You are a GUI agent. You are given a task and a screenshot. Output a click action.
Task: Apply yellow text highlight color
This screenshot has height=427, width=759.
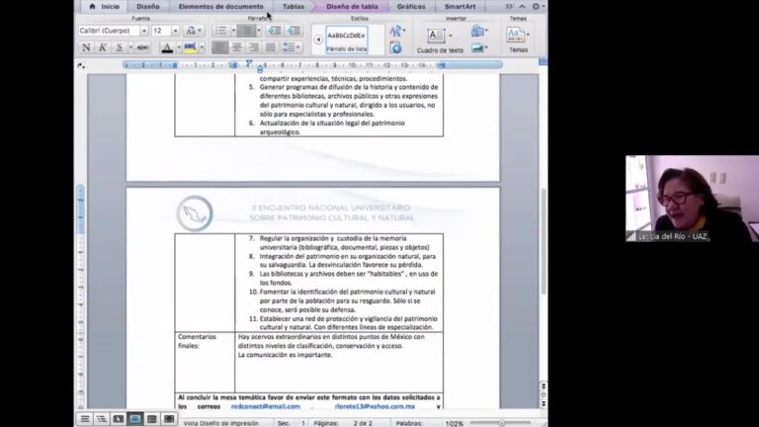[190, 47]
